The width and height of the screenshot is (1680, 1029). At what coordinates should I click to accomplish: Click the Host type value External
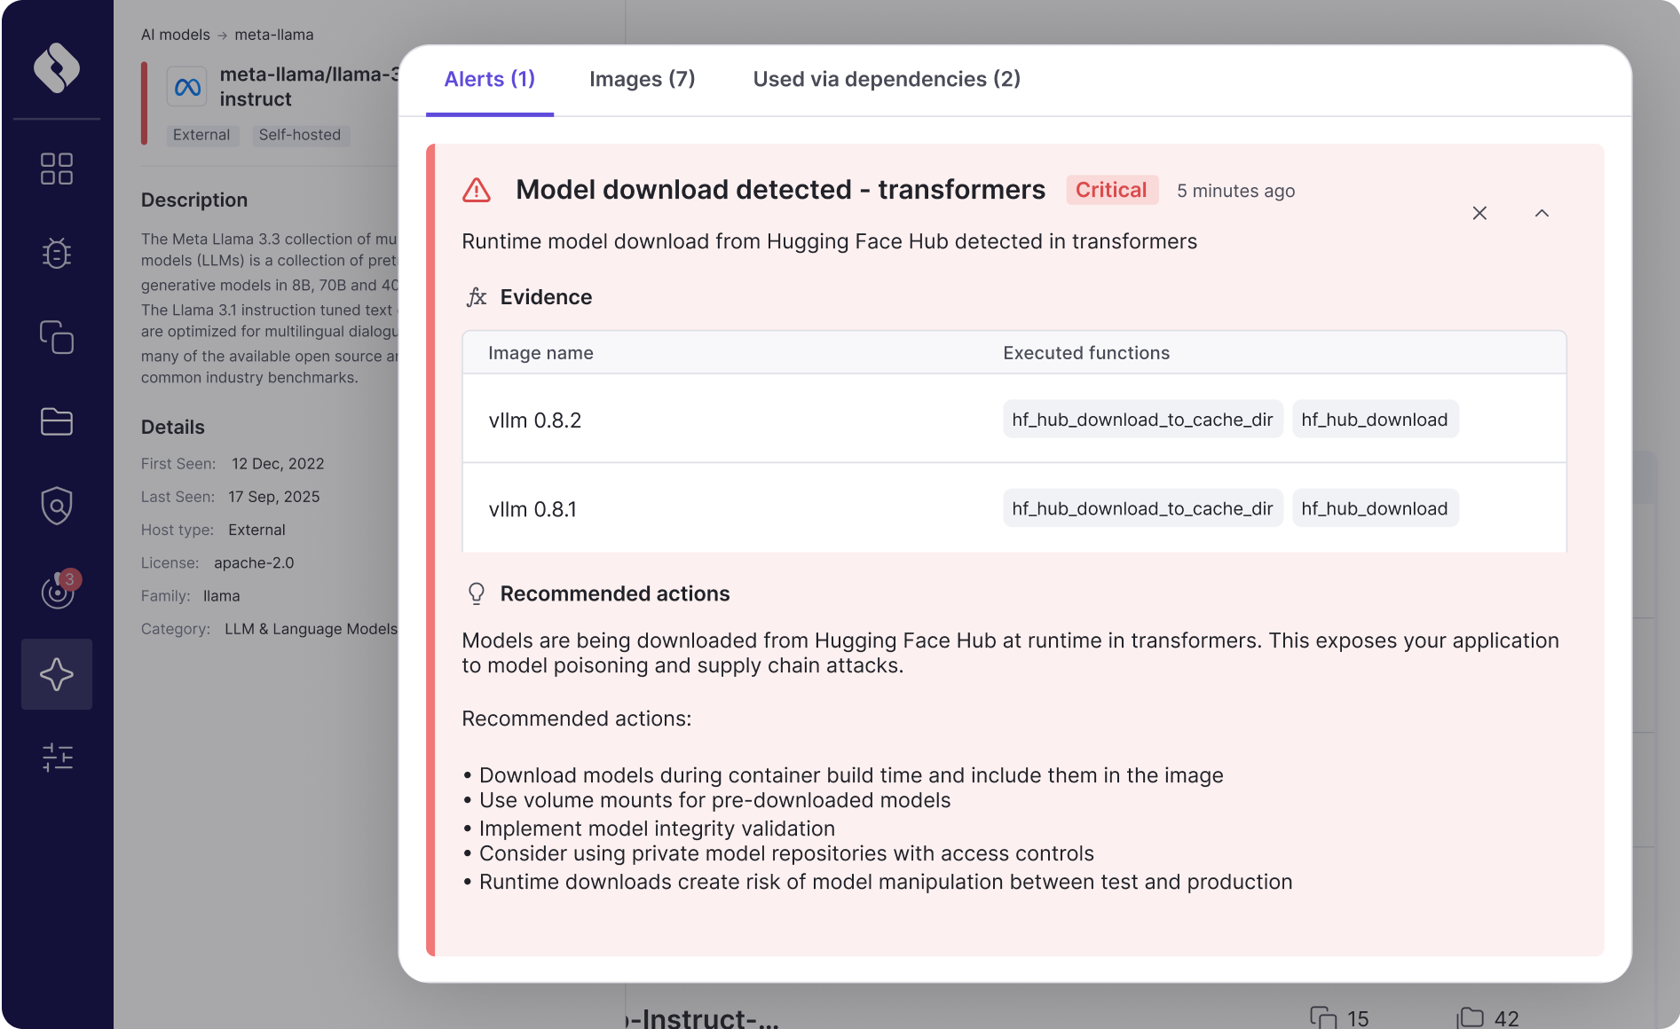[256, 530]
